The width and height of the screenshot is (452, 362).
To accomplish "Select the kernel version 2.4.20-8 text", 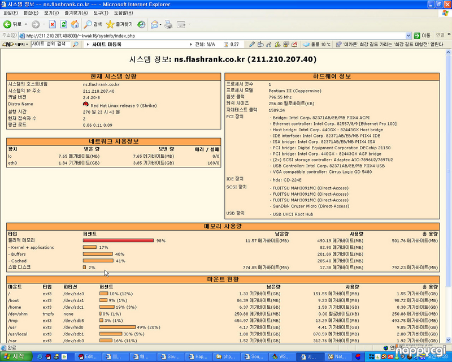I will click(x=92, y=98).
